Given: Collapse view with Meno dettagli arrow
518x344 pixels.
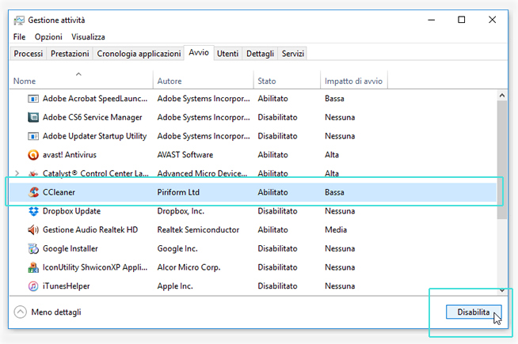Looking at the screenshot, I should 20,312.
